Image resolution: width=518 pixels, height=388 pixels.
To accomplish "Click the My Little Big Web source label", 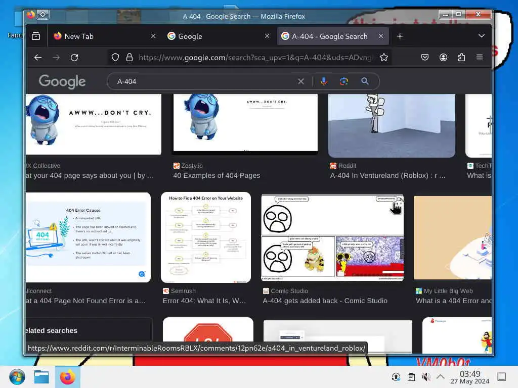I will [x=444, y=291].
